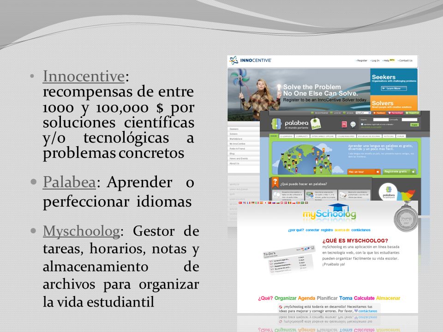
Task: Click the yellow Almacenar word on mySchoolog
Action: point(388,298)
